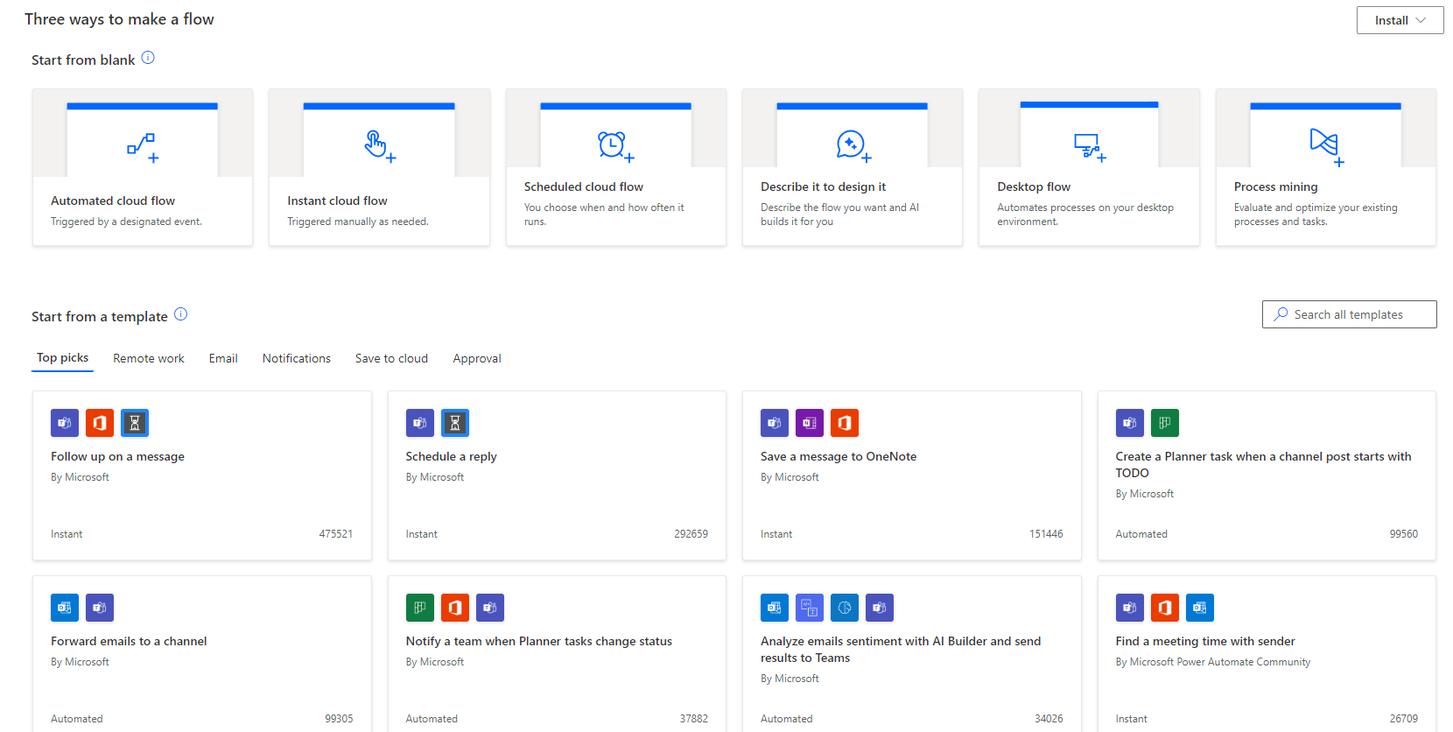This screenshot has height=732, width=1453.
Task: Click Office icon on Notify a team card
Action: [455, 608]
